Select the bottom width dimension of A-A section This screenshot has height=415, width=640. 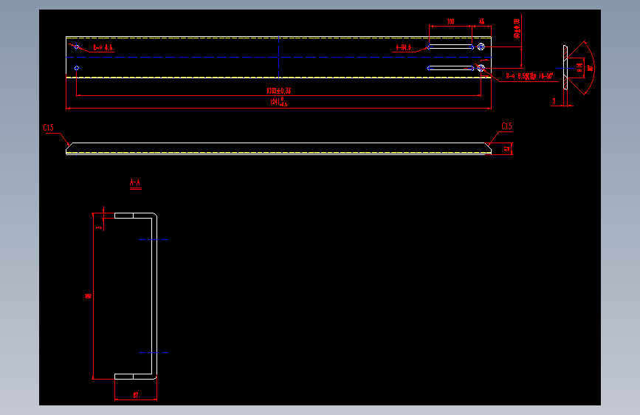tap(136, 395)
